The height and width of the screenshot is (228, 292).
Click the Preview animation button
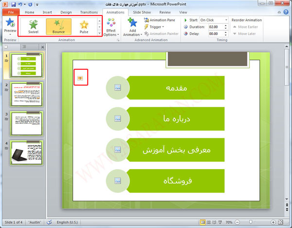(10, 26)
